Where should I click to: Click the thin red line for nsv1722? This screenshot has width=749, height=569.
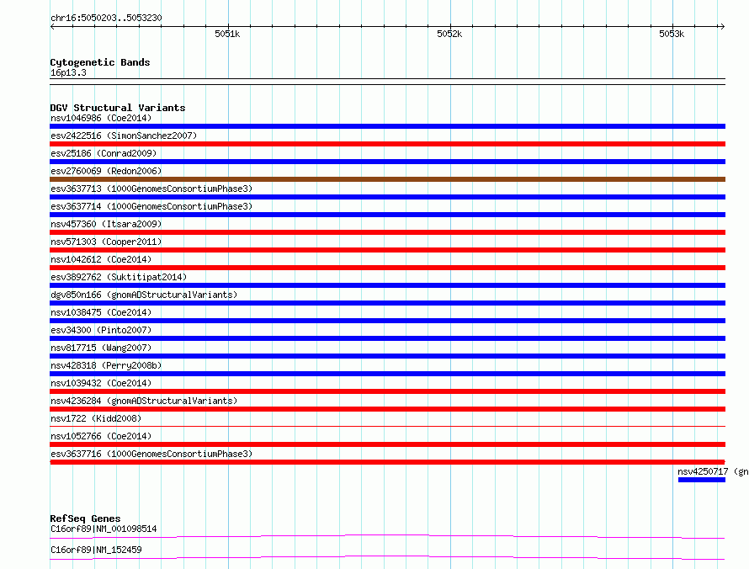pos(387,426)
